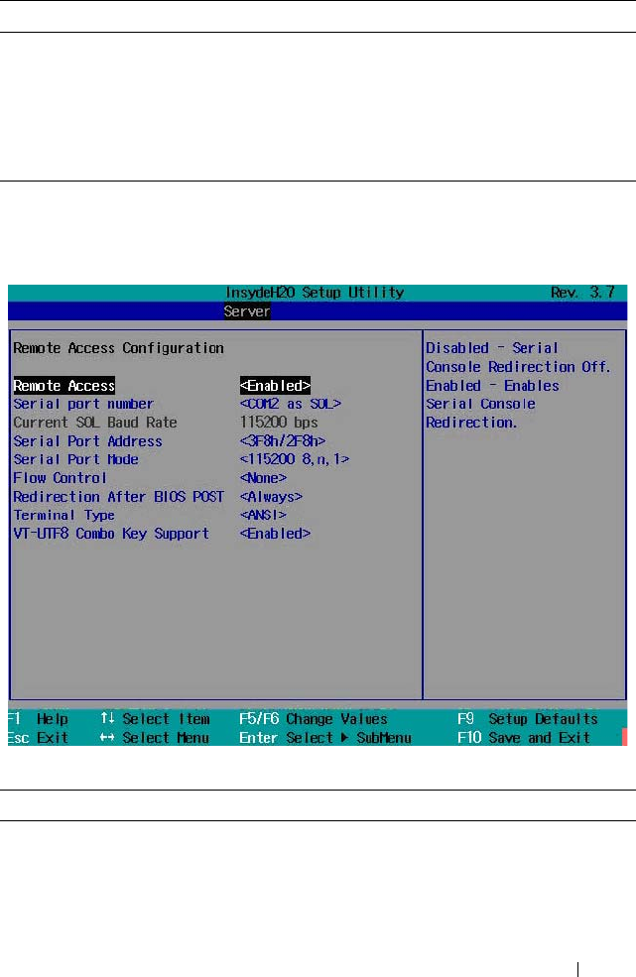Change the Remote Access <Enabled> value
Viewport: 636px width, 977px height.
pyautogui.click(x=275, y=386)
